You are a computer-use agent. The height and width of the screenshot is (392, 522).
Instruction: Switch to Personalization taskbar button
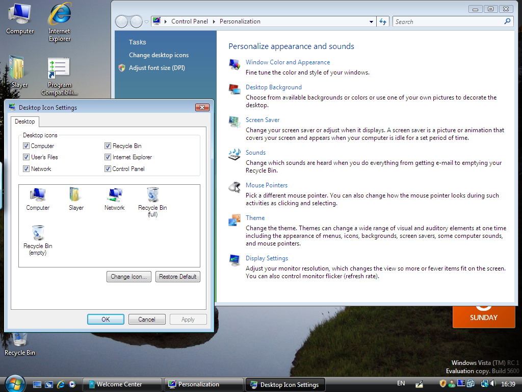(203, 384)
